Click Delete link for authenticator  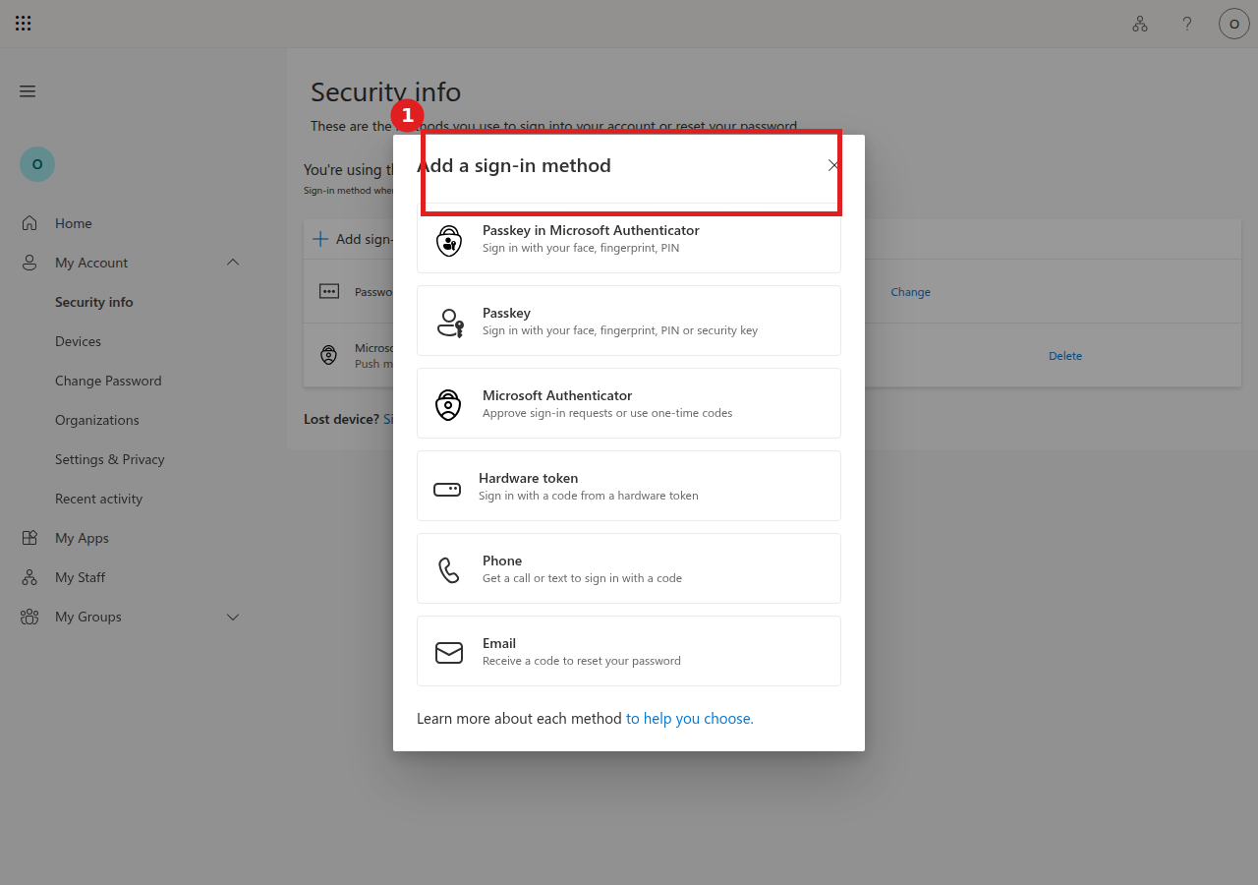tap(1065, 356)
